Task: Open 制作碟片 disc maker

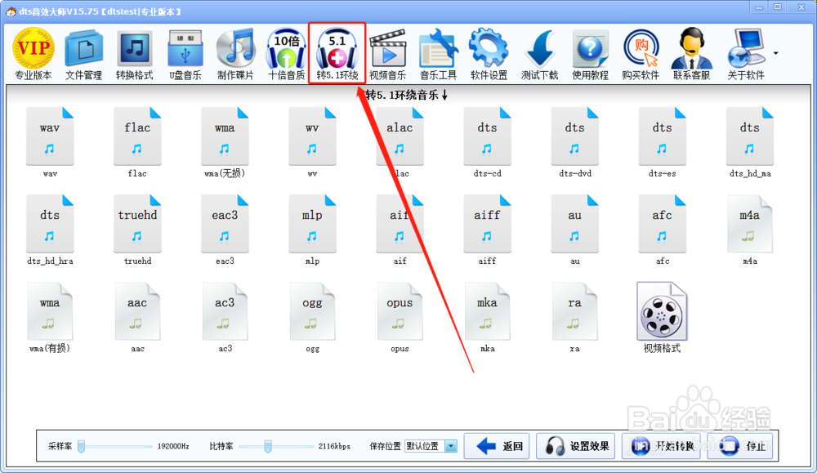Action: 235,54
